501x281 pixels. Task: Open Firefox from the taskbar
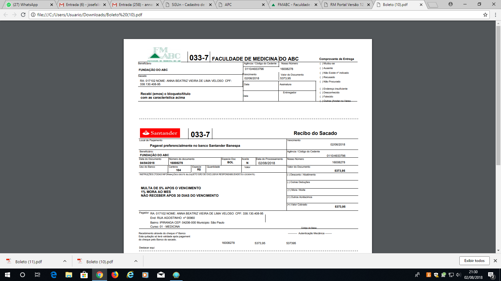tap(115, 275)
